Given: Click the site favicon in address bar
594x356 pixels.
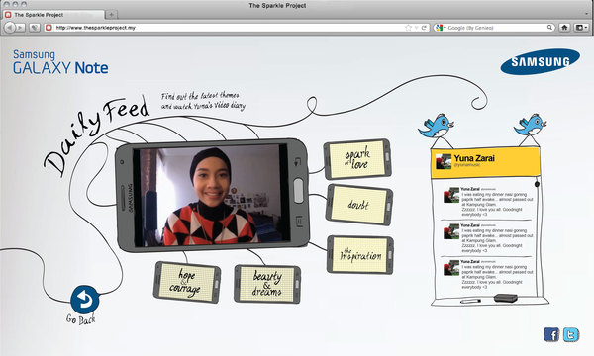Looking at the screenshot, I should pyautogui.click(x=49, y=28).
